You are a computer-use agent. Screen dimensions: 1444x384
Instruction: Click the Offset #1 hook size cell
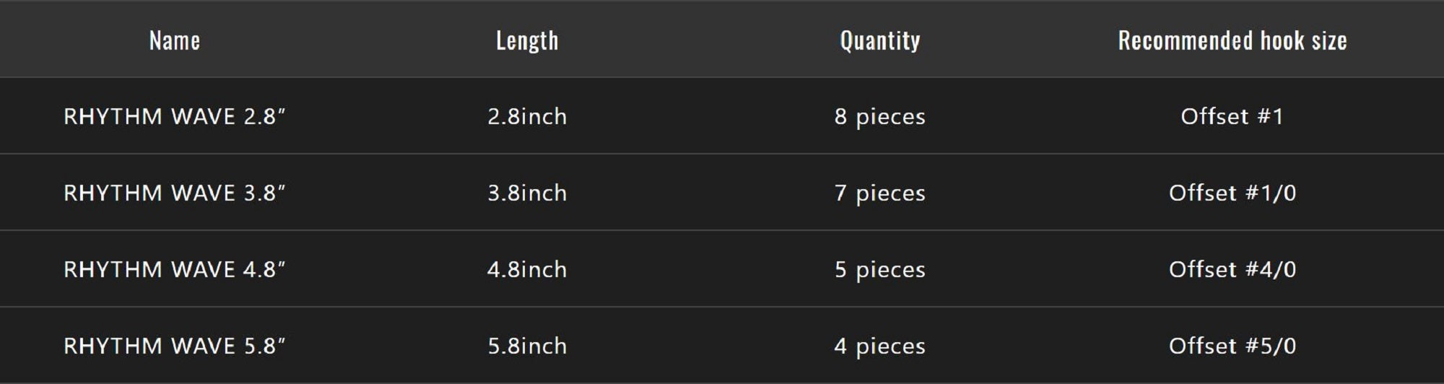click(1232, 116)
